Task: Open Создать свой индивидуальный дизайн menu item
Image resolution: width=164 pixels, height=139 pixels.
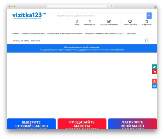Action: (65, 34)
